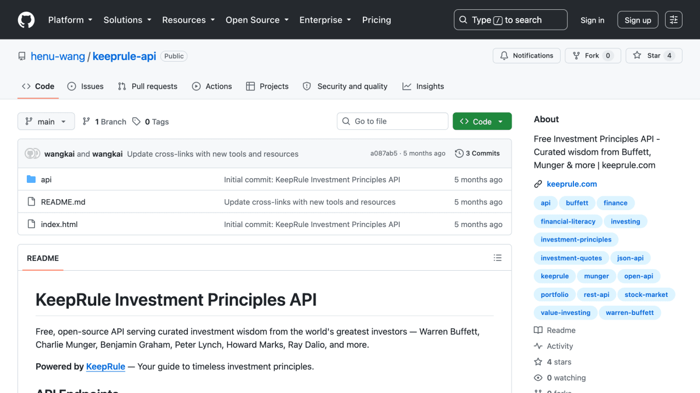Screen dimensions: 700x393
Task: Select the investing topic tag
Action: coord(625,221)
